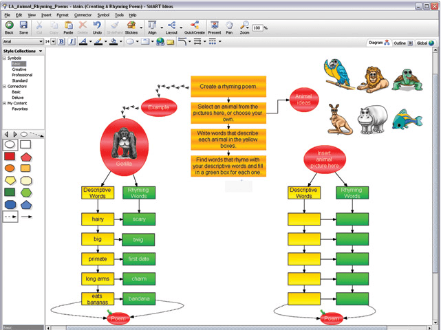Image resolution: width=441 pixels, height=330 pixels.
Task: Select the Deluxe connector style
Action: click(x=19, y=97)
